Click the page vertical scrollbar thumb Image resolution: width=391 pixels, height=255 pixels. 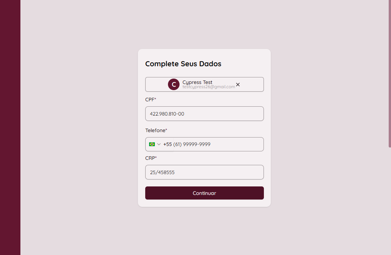(389, 73)
